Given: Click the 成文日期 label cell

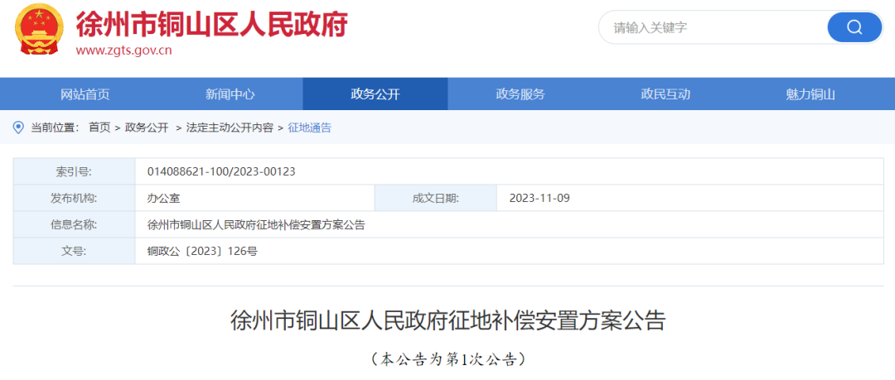Looking at the screenshot, I should point(436,198).
